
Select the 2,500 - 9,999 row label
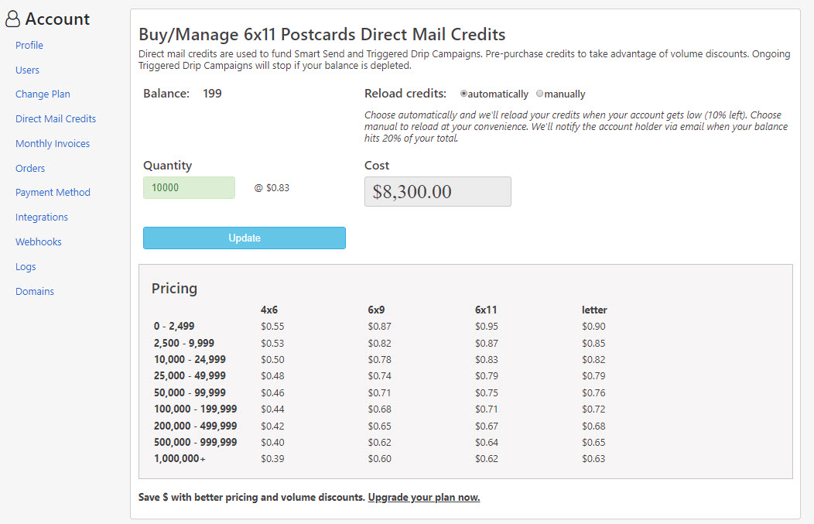(x=184, y=344)
